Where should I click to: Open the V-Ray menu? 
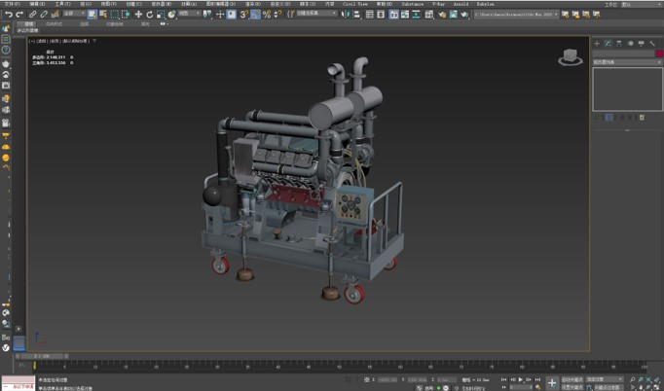[437, 4]
